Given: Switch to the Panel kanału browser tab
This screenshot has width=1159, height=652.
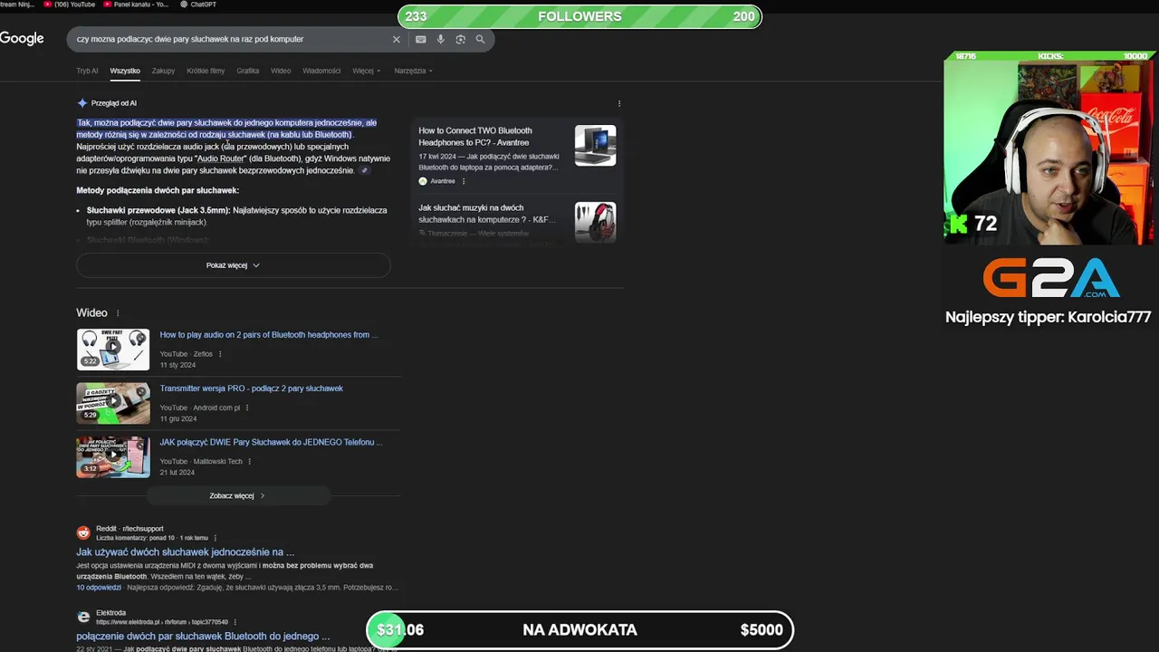Looking at the screenshot, I should pyautogui.click(x=136, y=5).
